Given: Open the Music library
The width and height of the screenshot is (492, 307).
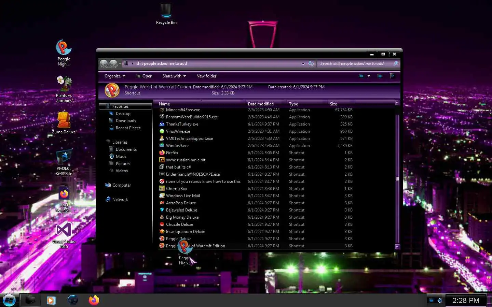Looking at the screenshot, I should click(x=121, y=157).
